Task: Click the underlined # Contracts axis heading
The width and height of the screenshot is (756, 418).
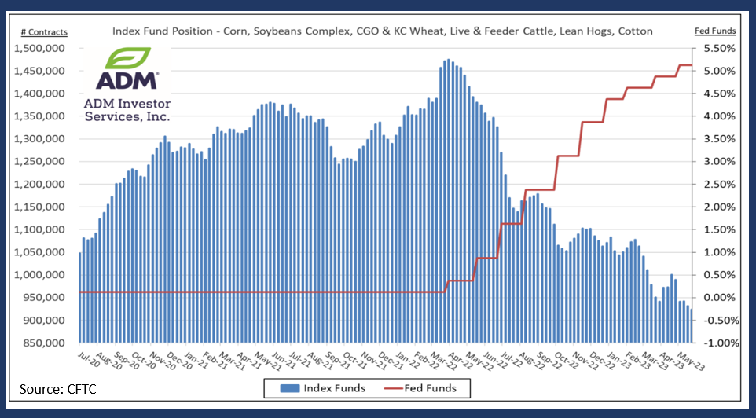Action: [44, 32]
